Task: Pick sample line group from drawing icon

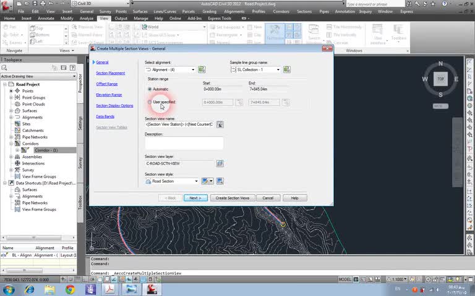Action: click(286, 70)
